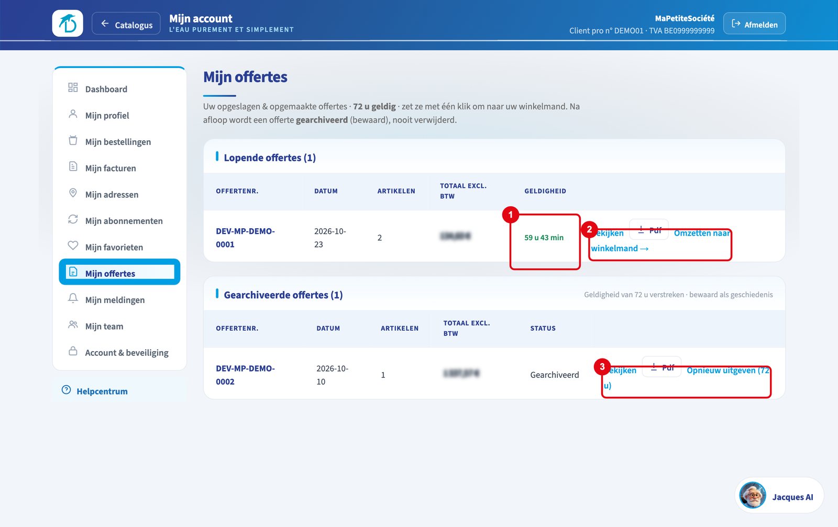Click the bell icon beside Mijn meldingen
The width and height of the screenshot is (838, 527).
[73, 299]
